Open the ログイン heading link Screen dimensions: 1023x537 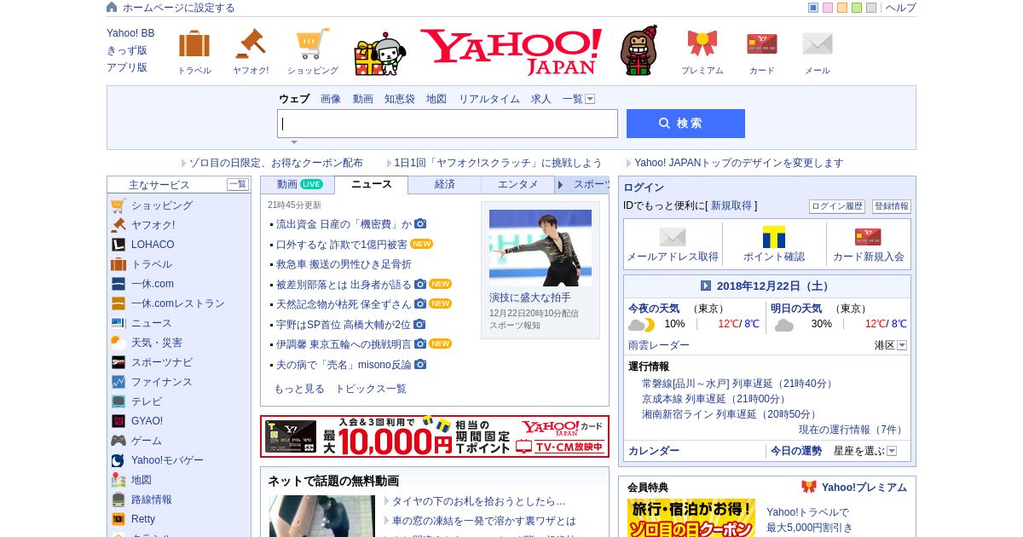pos(644,188)
